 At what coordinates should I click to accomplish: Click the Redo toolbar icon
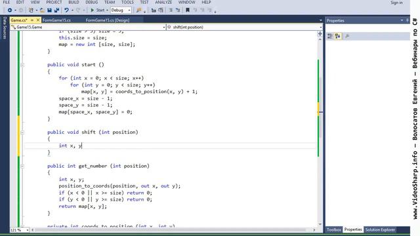pos(78,10)
